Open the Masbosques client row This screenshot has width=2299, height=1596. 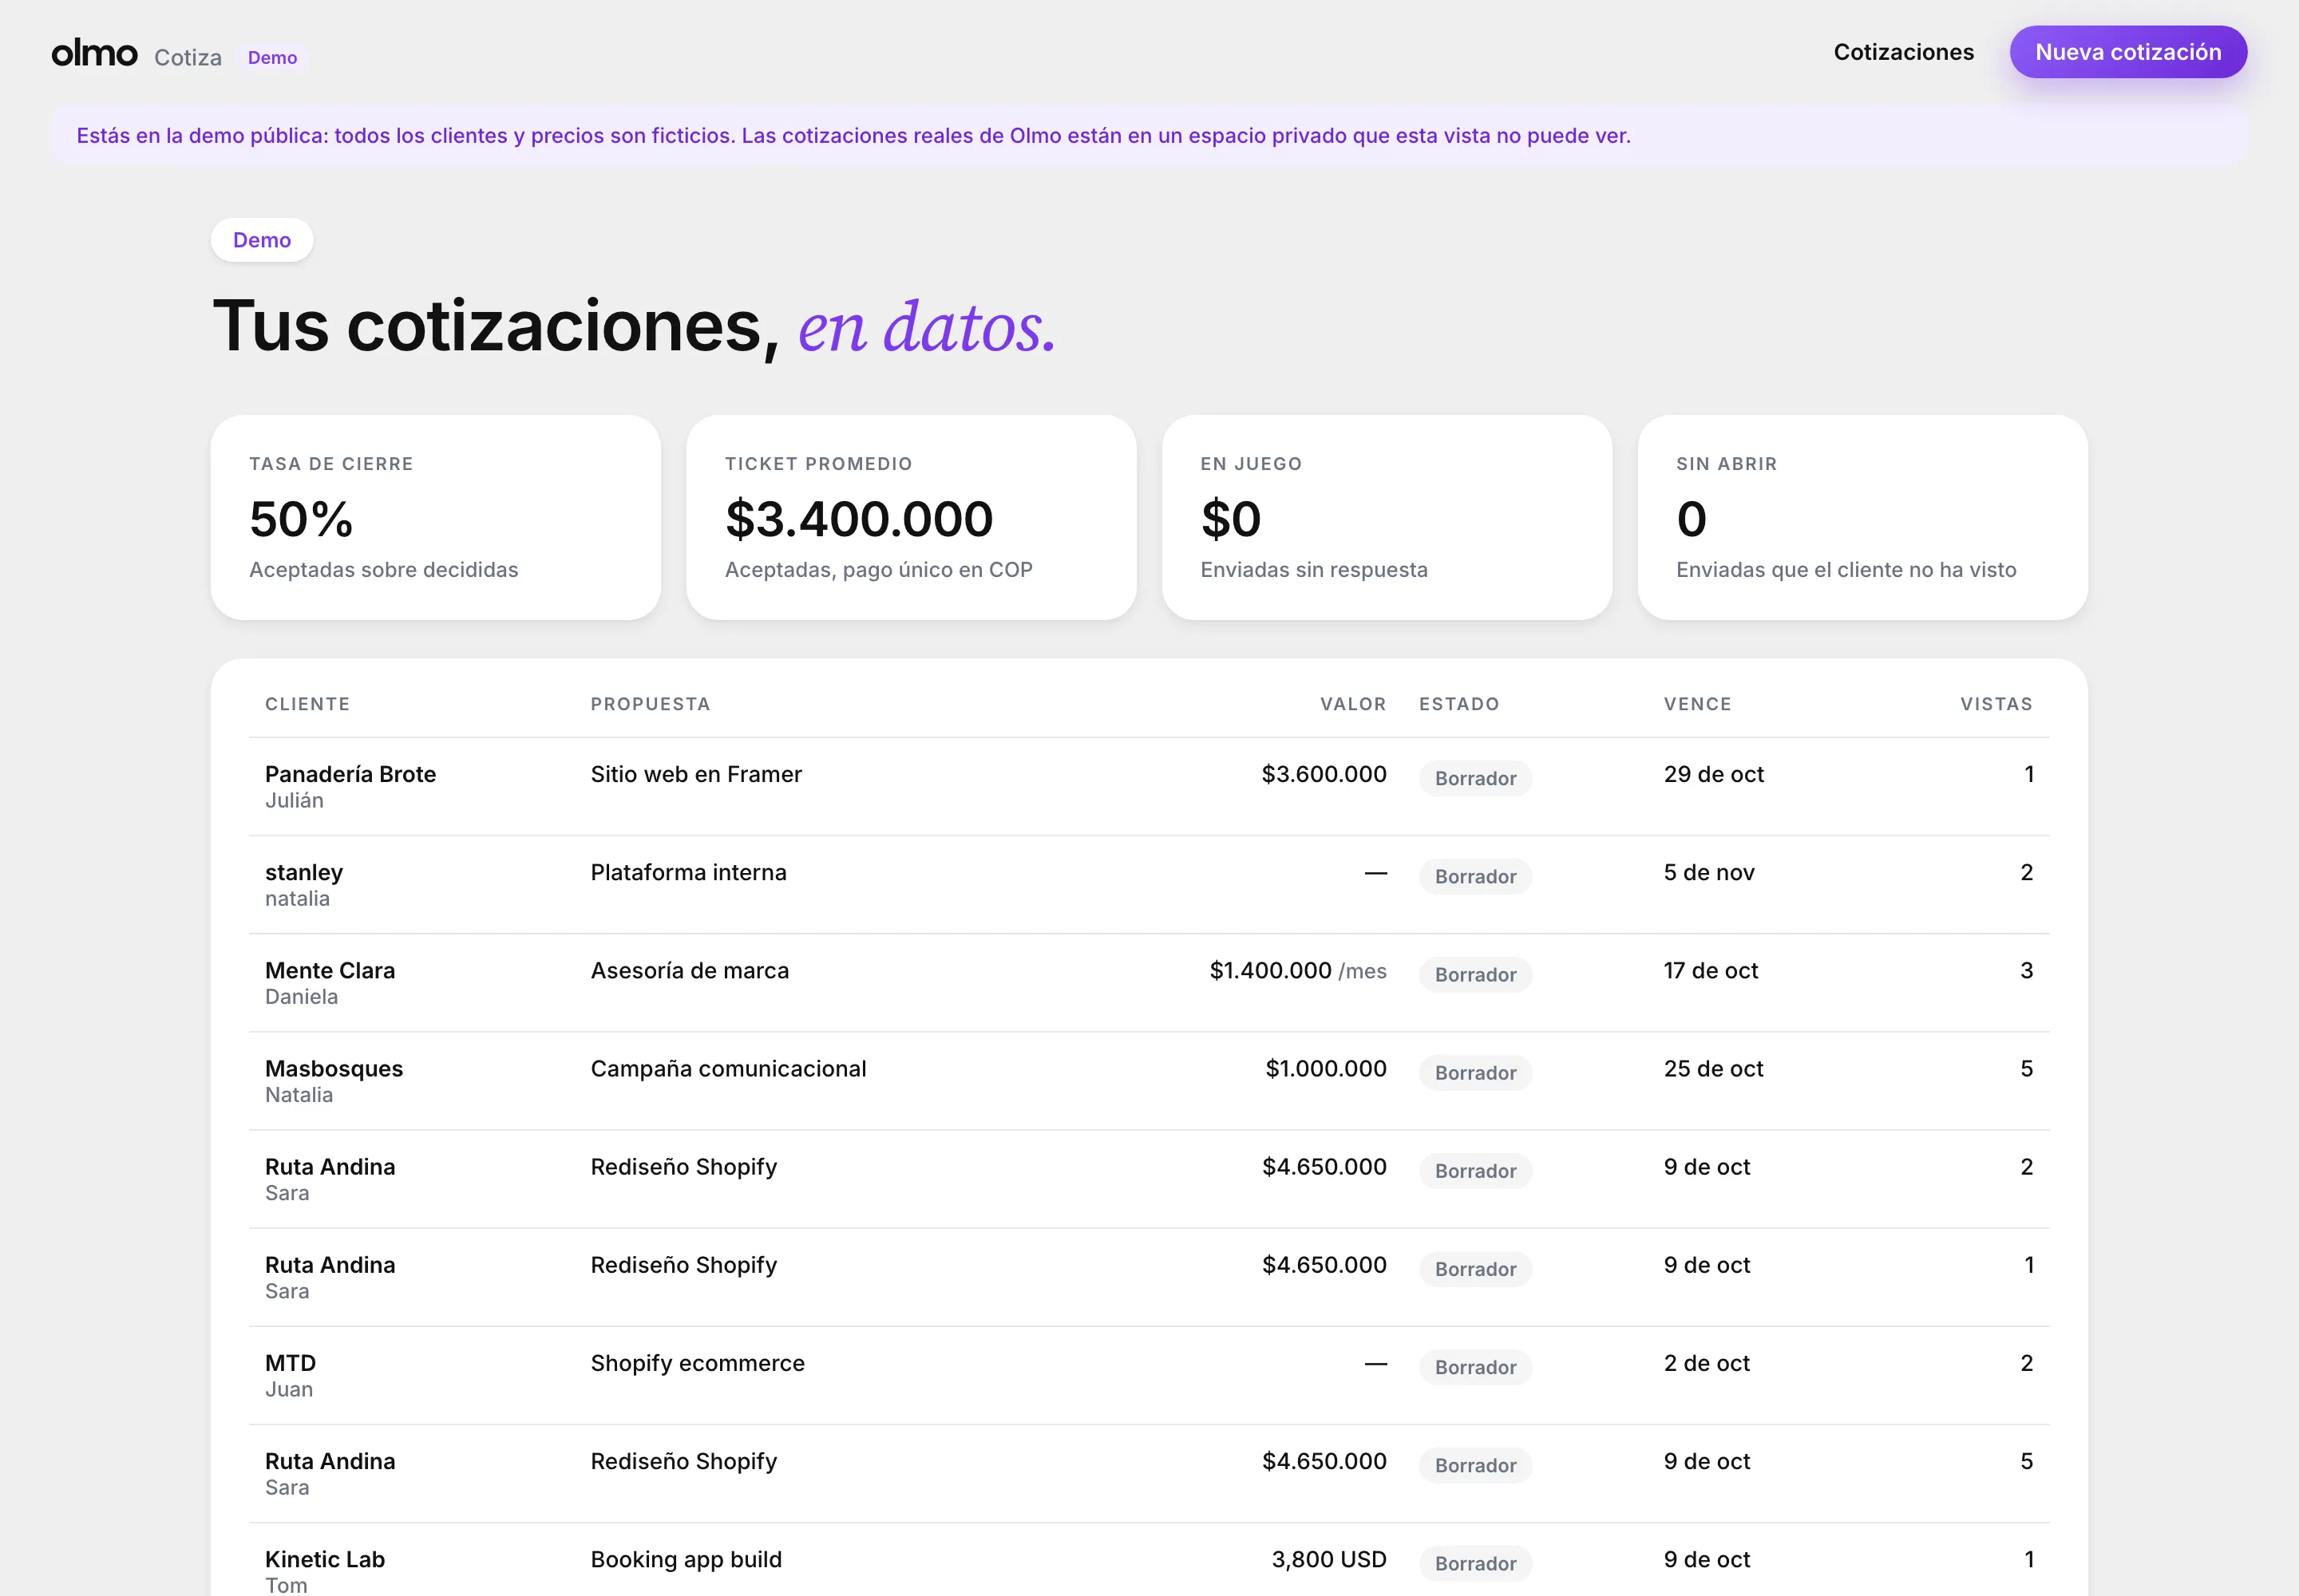coord(1149,1080)
